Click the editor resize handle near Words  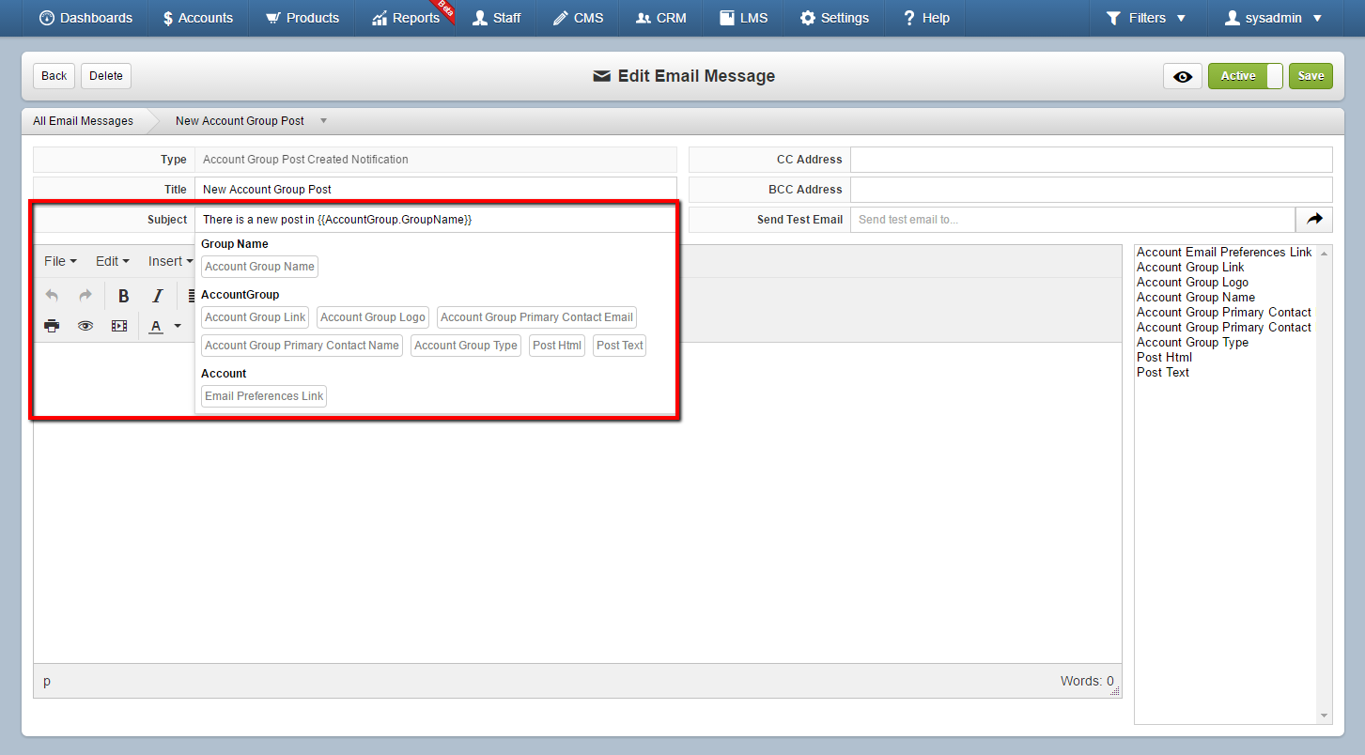(x=1115, y=690)
